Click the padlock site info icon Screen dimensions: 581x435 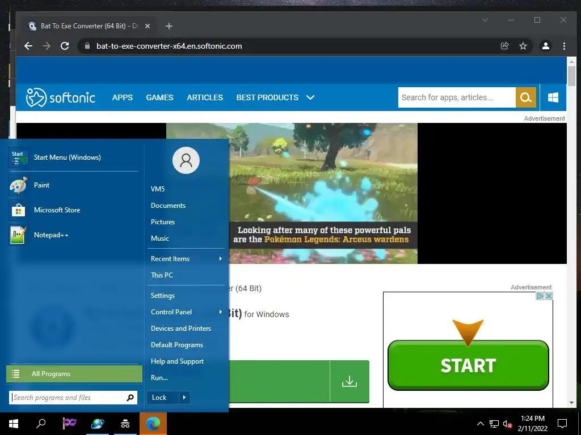coord(87,46)
